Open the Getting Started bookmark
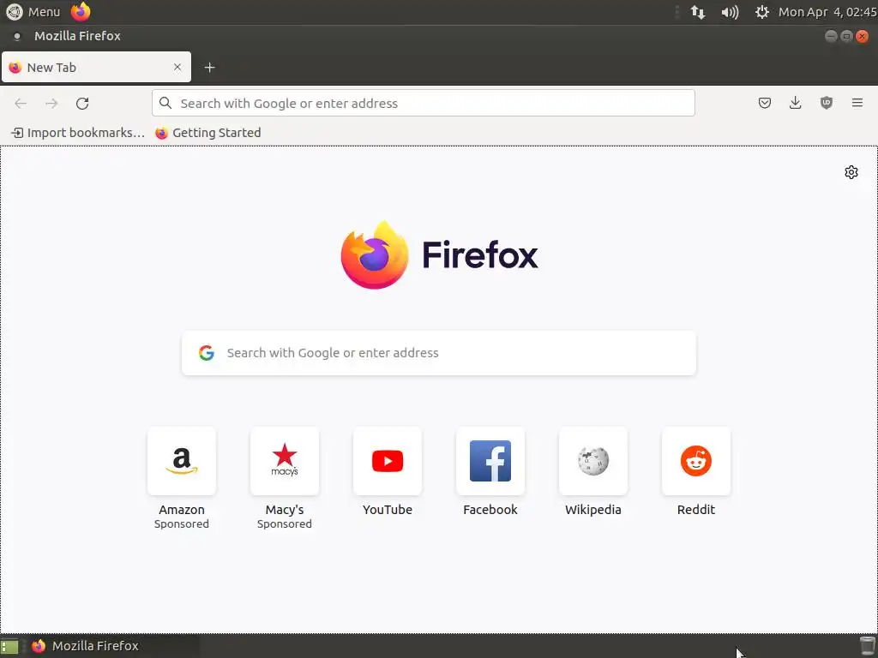This screenshot has height=658, width=878. coord(208,133)
